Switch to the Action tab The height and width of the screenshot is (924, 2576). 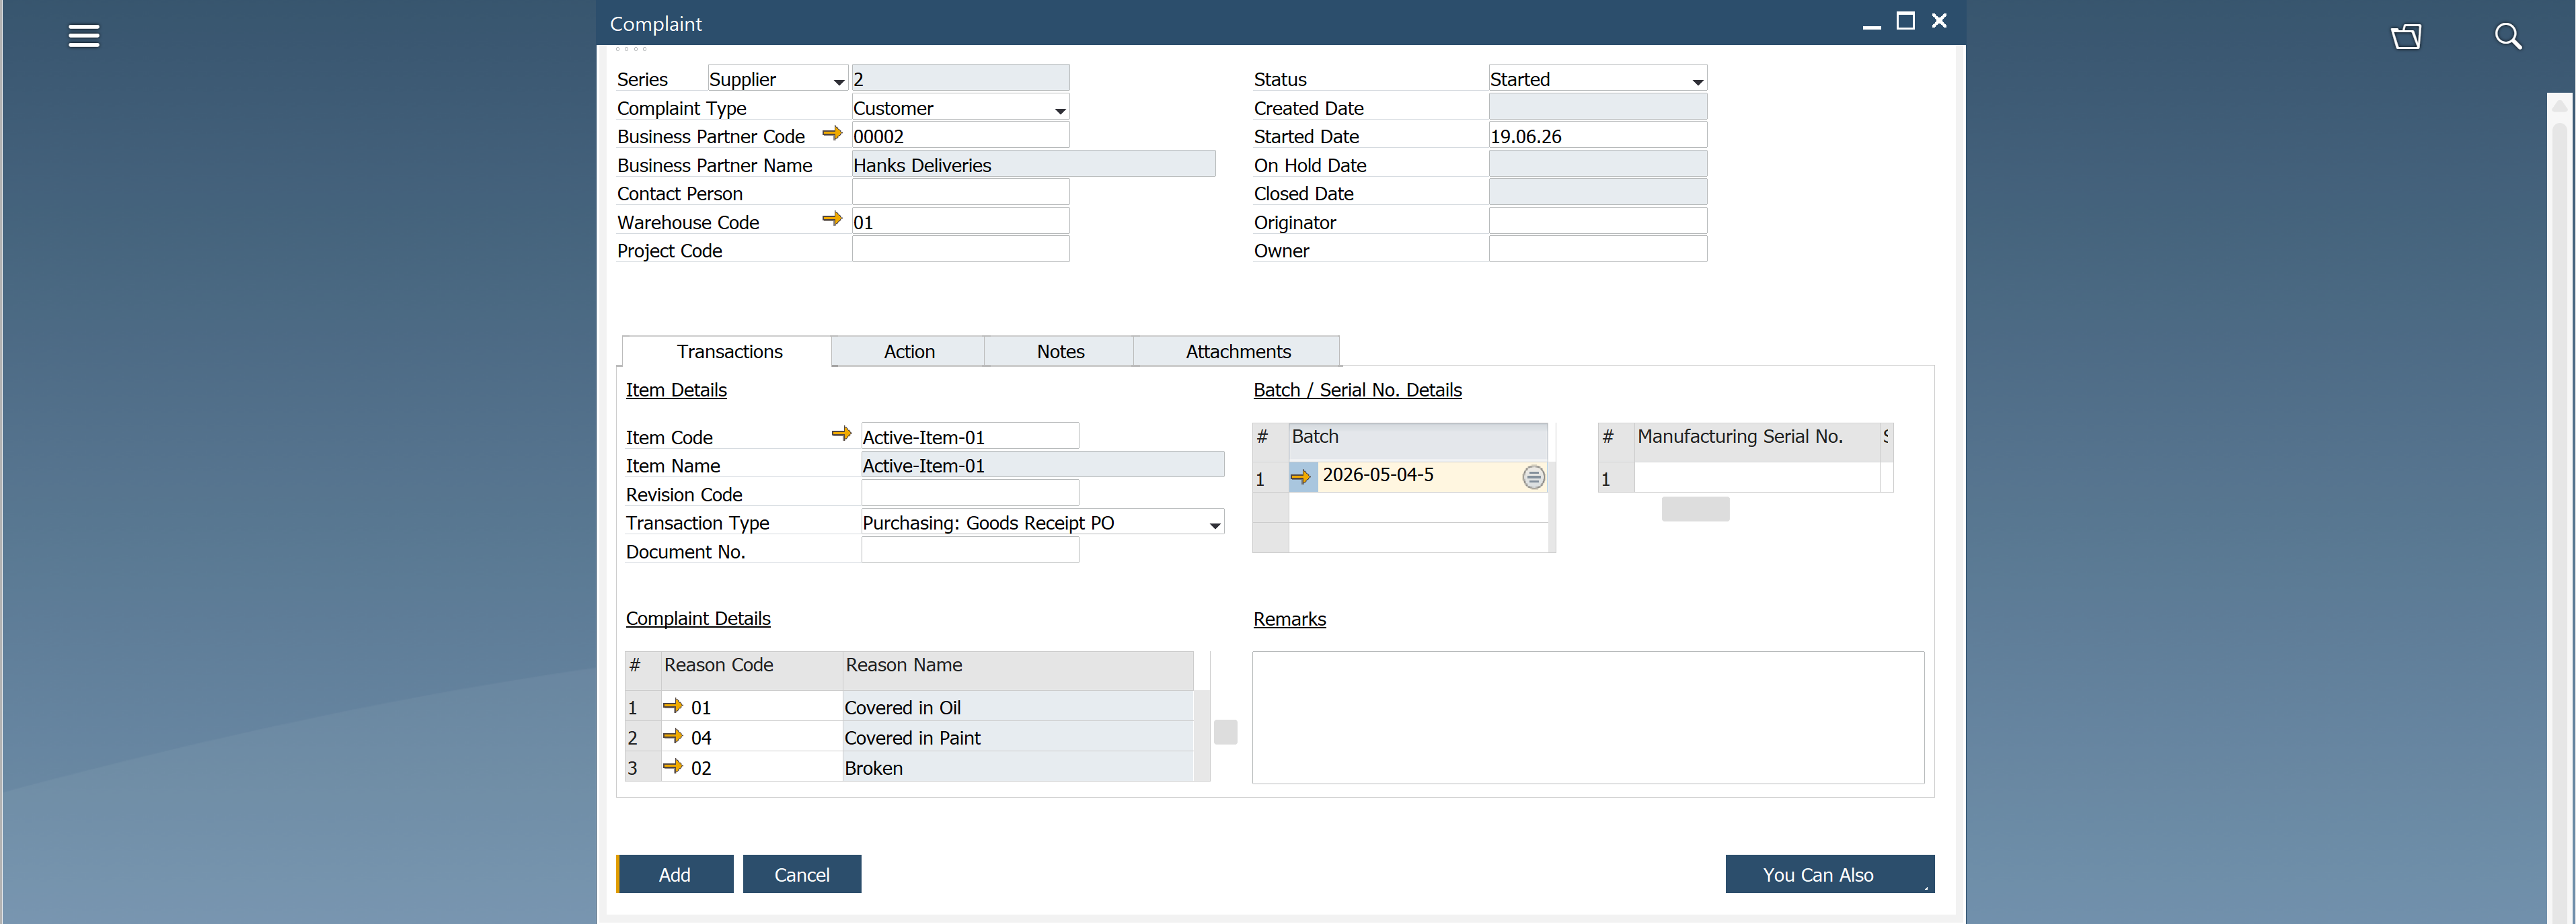coord(908,351)
